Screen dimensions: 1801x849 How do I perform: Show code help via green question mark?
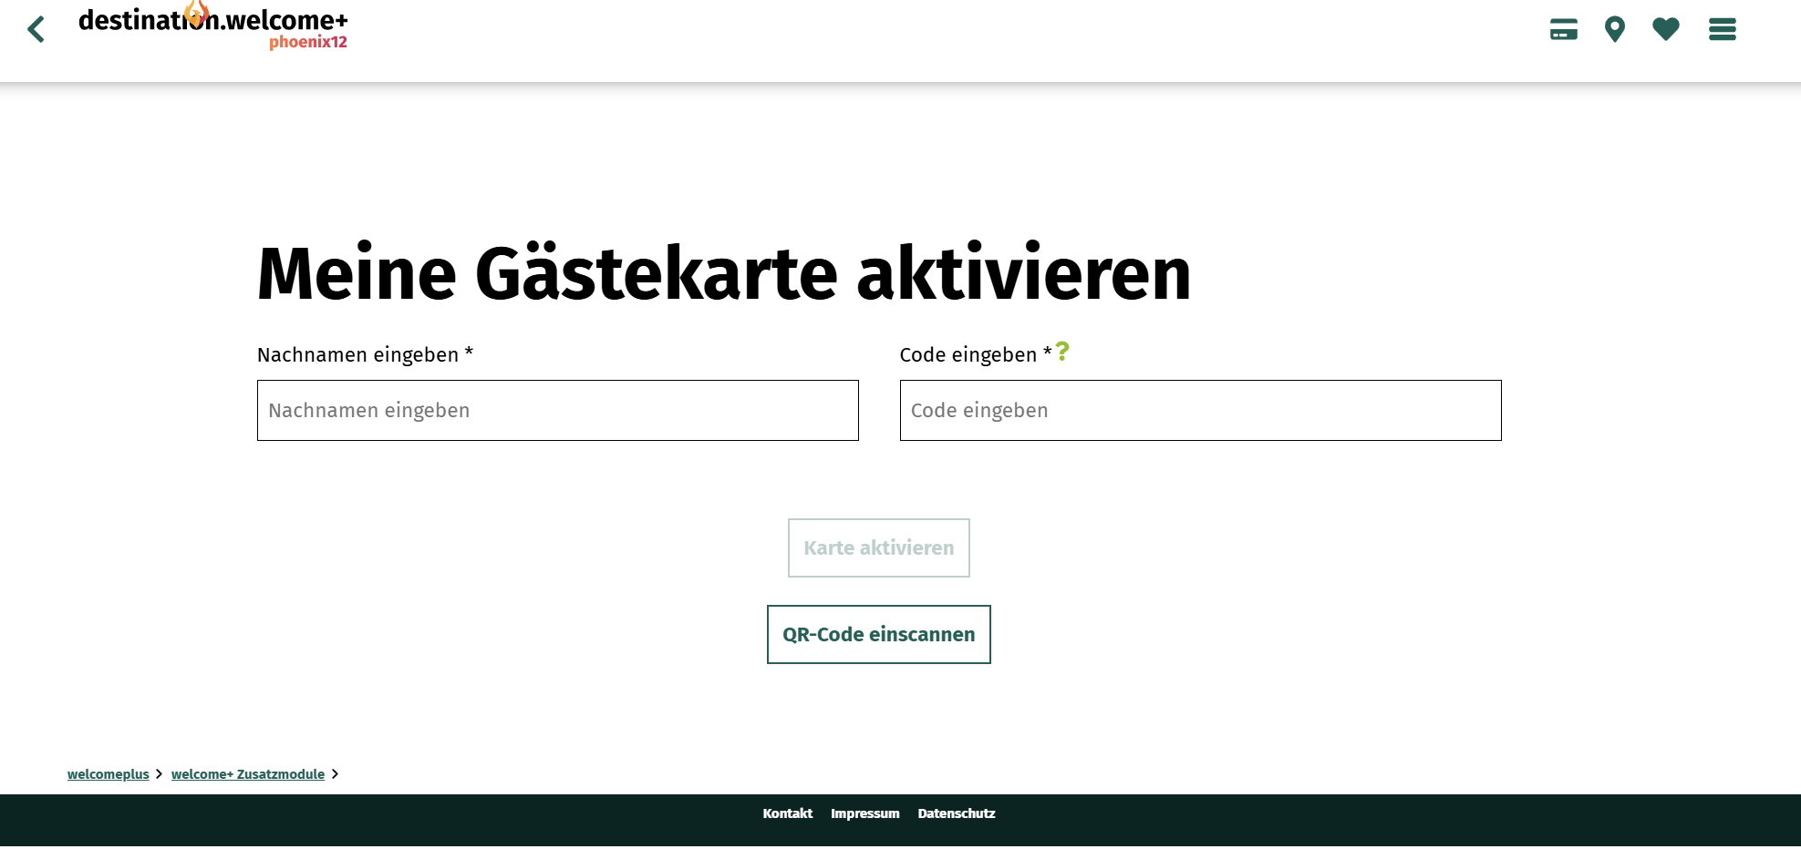[1062, 351]
